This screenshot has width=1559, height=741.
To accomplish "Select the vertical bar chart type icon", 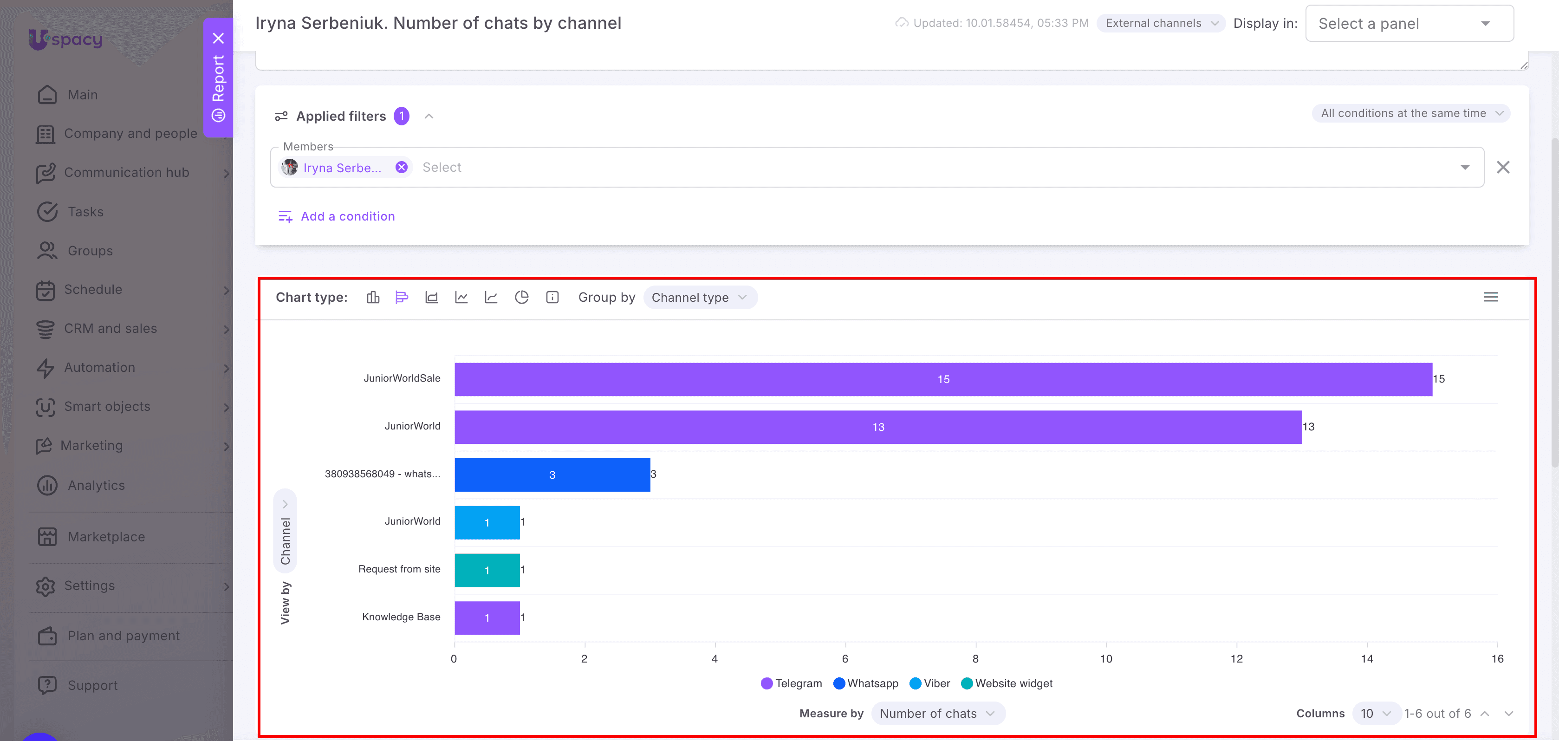I will 373,297.
